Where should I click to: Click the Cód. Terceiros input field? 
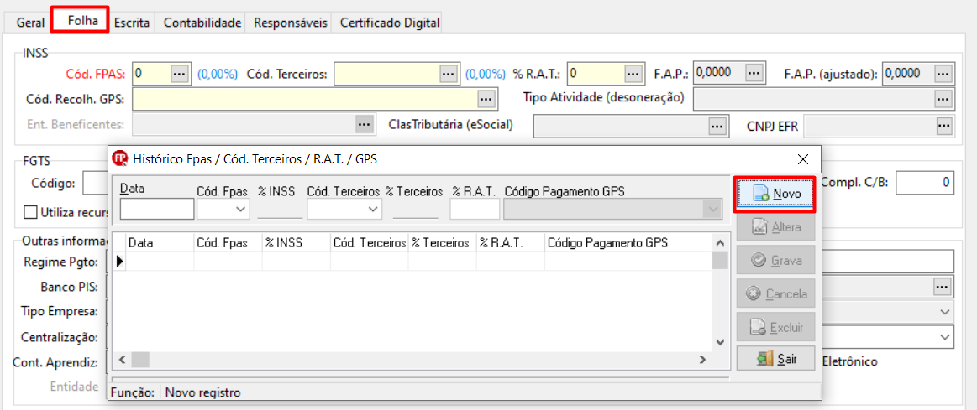point(386,74)
